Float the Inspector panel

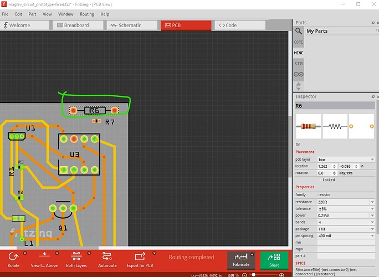coord(373,97)
